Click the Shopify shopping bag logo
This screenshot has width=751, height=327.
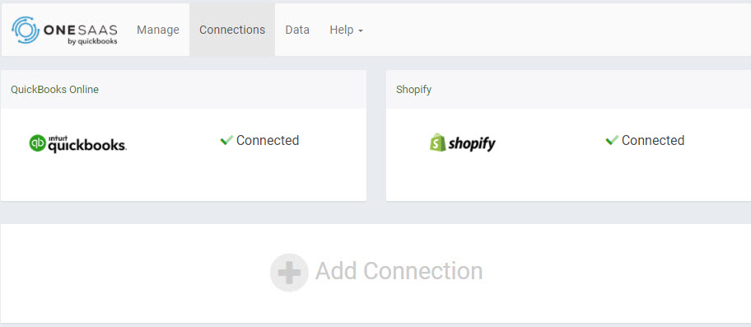coord(438,142)
